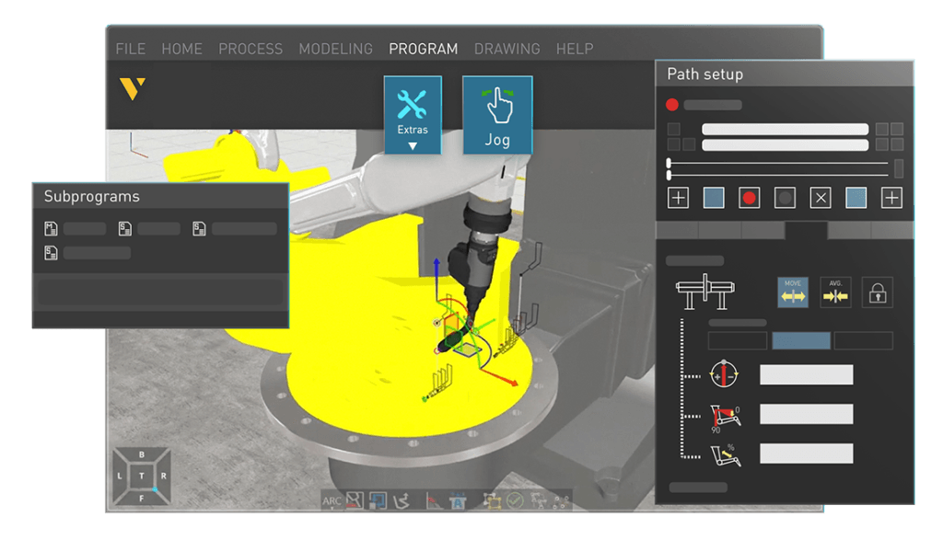Click the weld seam icon next to ARC

355,500
